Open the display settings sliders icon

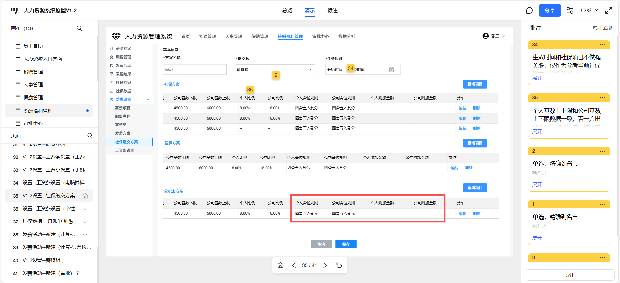(x=570, y=11)
